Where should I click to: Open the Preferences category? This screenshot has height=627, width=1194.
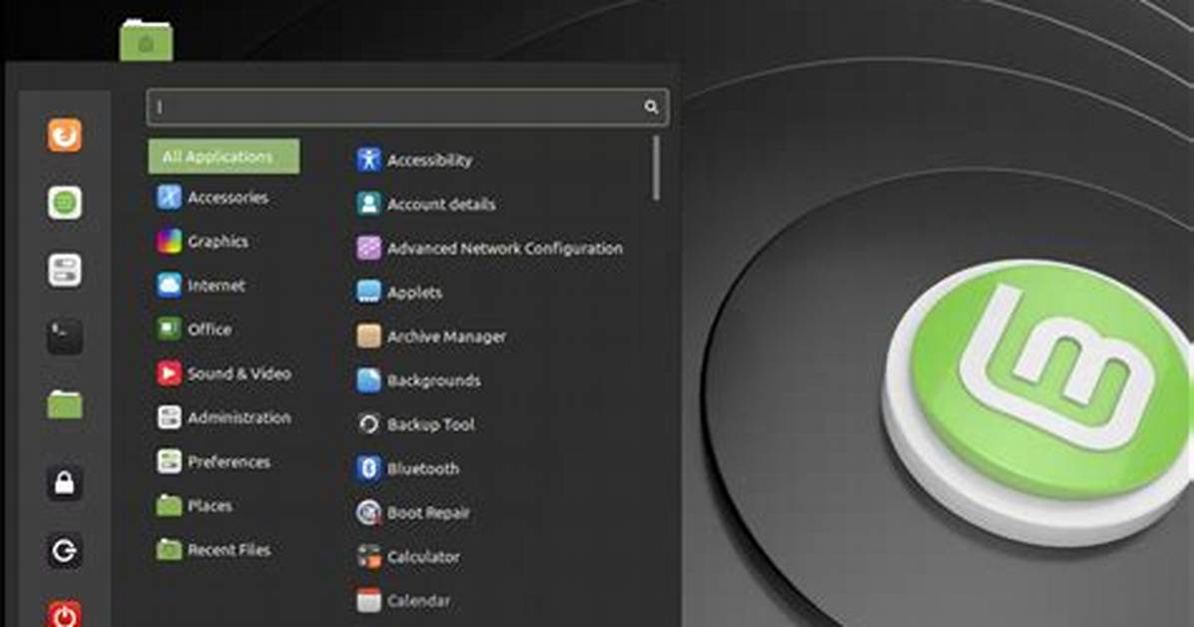pos(229,461)
